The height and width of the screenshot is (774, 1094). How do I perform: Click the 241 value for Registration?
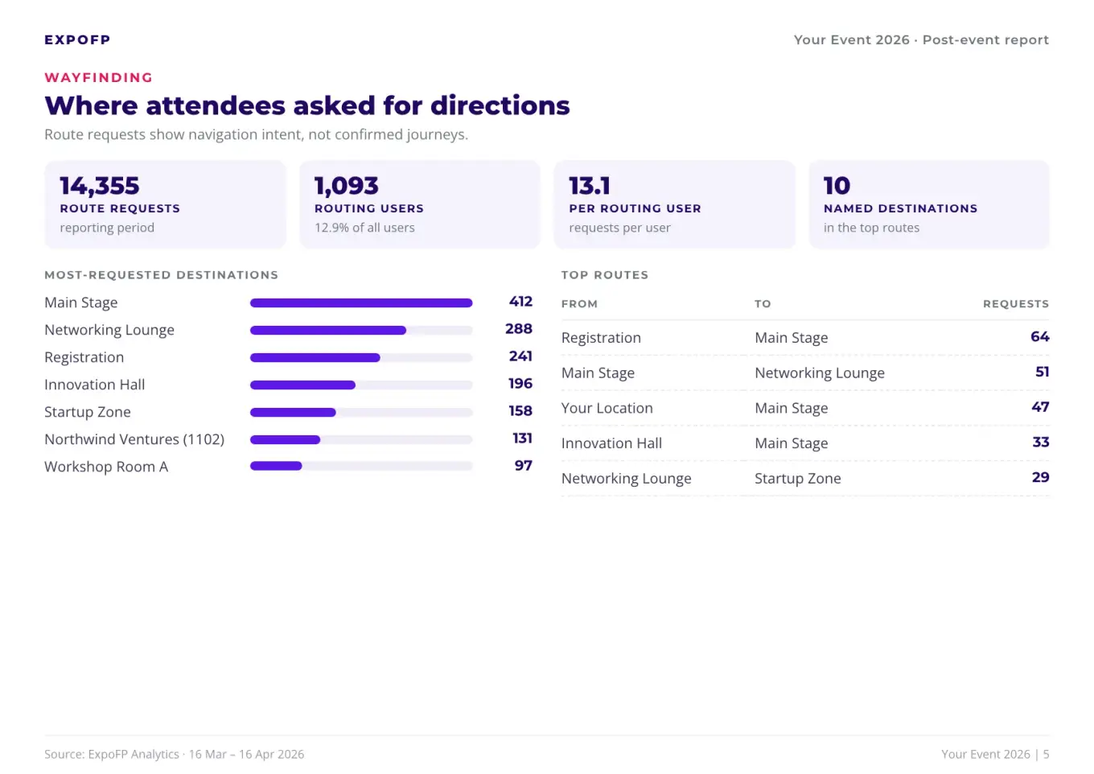pyautogui.click(x=520, y=356)
